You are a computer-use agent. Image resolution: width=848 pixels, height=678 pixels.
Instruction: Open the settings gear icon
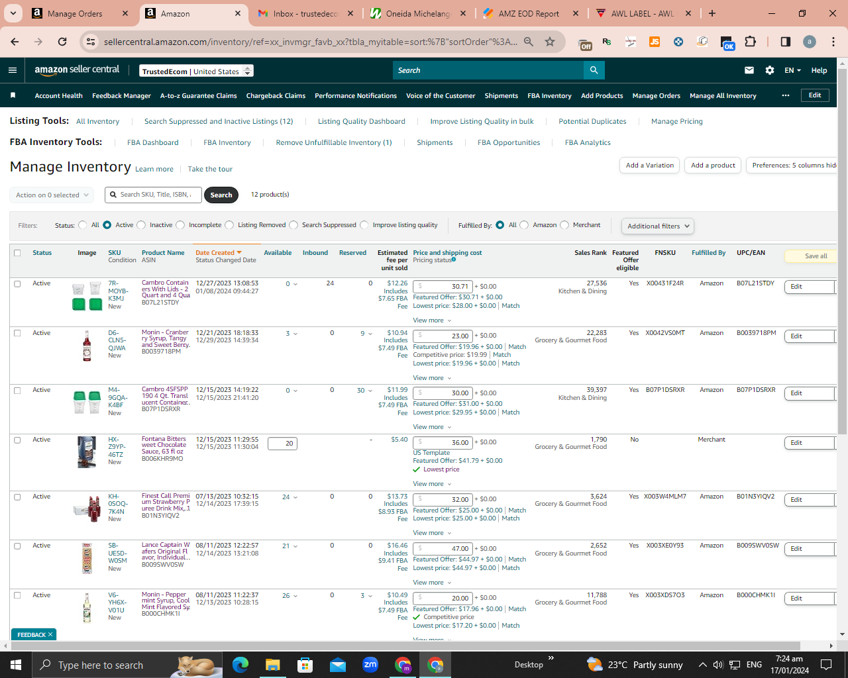click(770, 70)
